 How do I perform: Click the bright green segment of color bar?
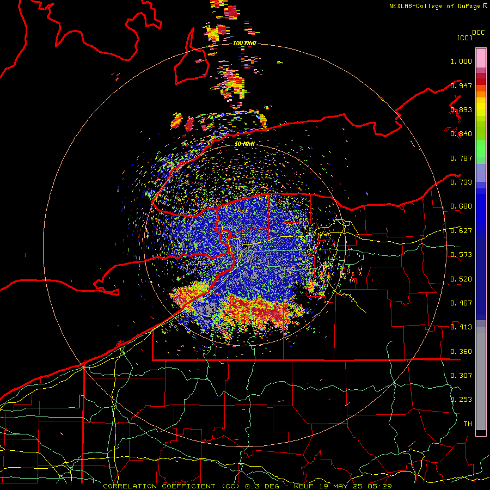(x=481, y=149)
